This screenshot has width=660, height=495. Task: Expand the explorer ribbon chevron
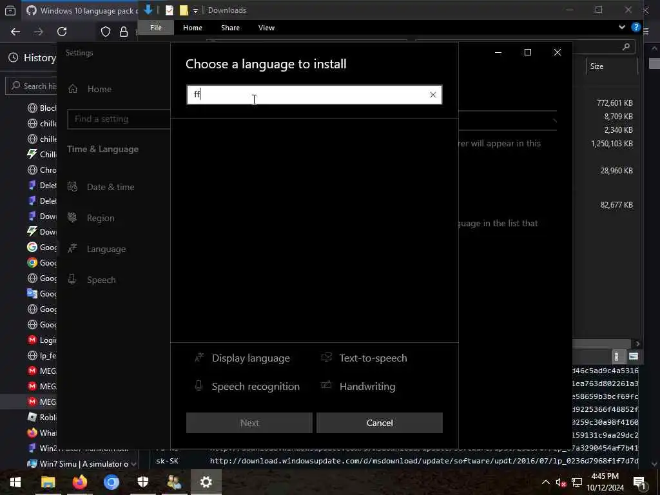coord(622,27)
